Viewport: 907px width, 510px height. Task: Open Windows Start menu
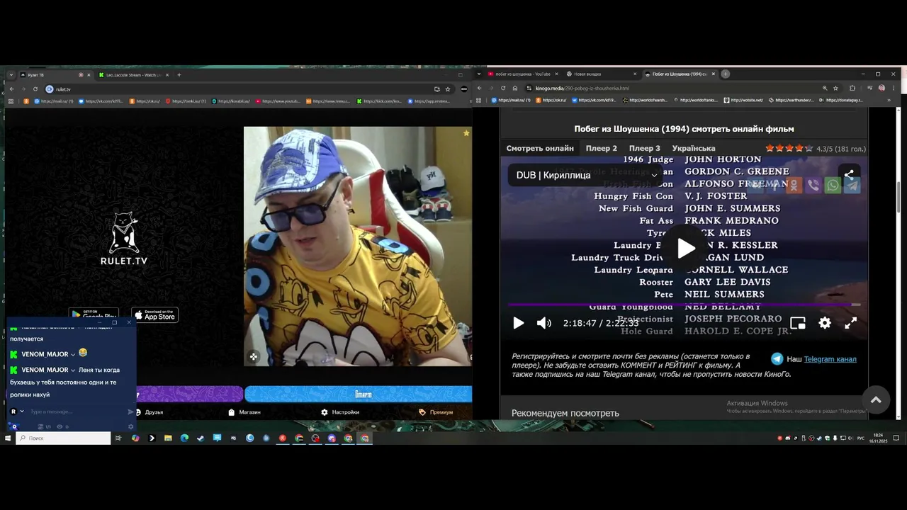8,438
